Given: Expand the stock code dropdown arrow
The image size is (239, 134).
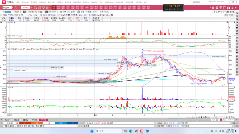Looking at the screenshot, I should pos(13,12).
